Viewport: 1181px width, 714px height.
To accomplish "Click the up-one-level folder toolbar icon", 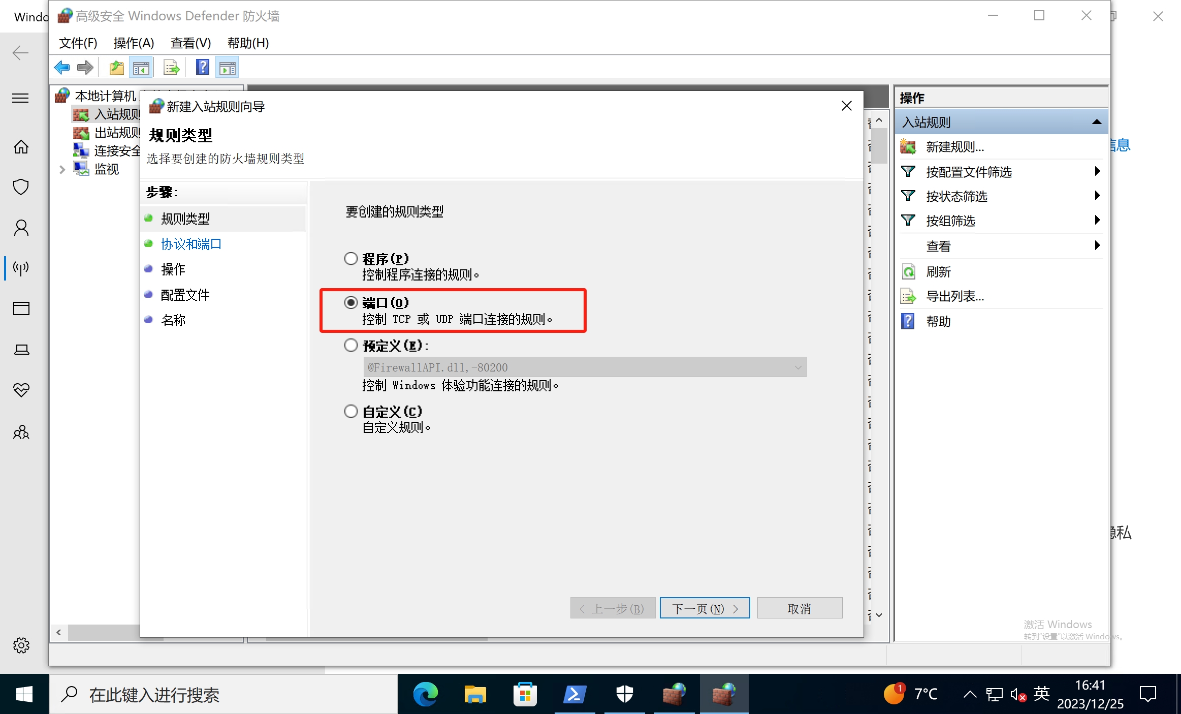I will (116, 68).
